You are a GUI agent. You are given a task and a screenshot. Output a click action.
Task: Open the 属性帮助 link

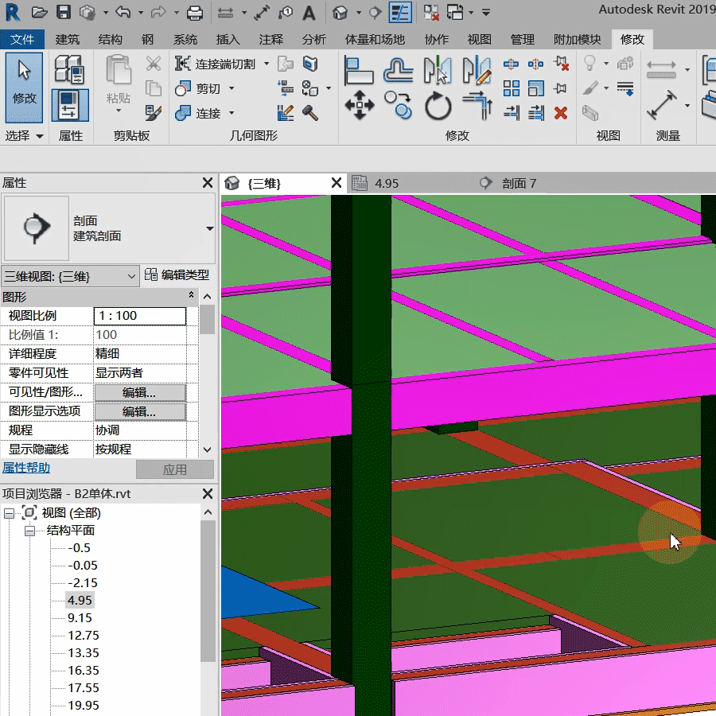[26, 468]
